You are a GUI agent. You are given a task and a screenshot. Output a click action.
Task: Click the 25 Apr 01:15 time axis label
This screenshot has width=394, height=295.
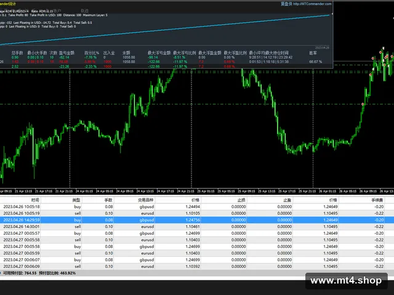click(x=206, y=191)
